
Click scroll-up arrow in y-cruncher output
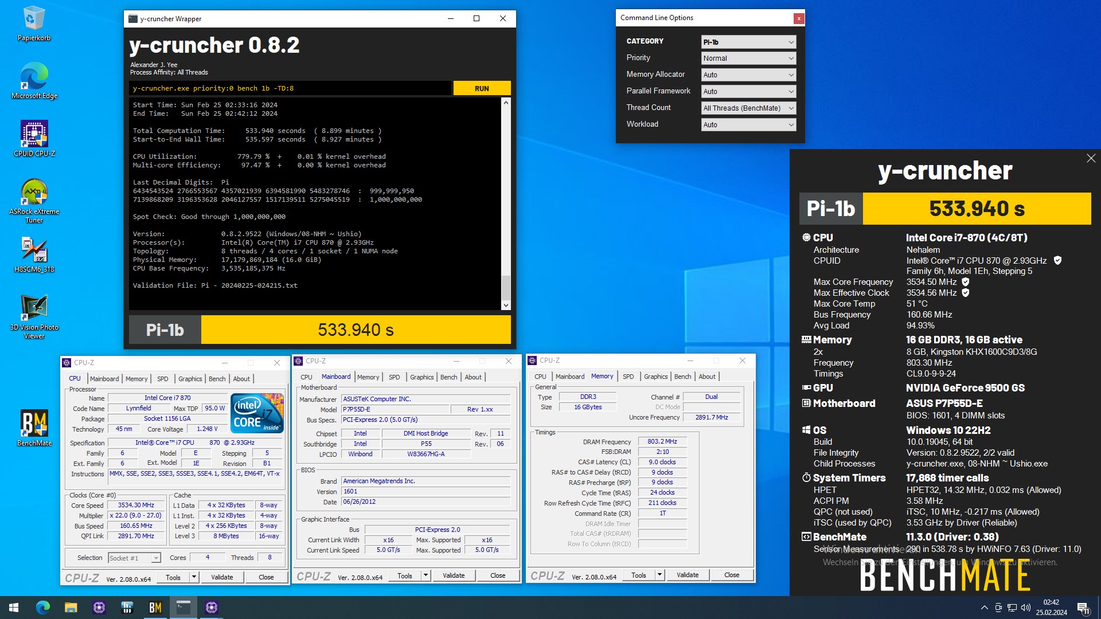(506, 103)
